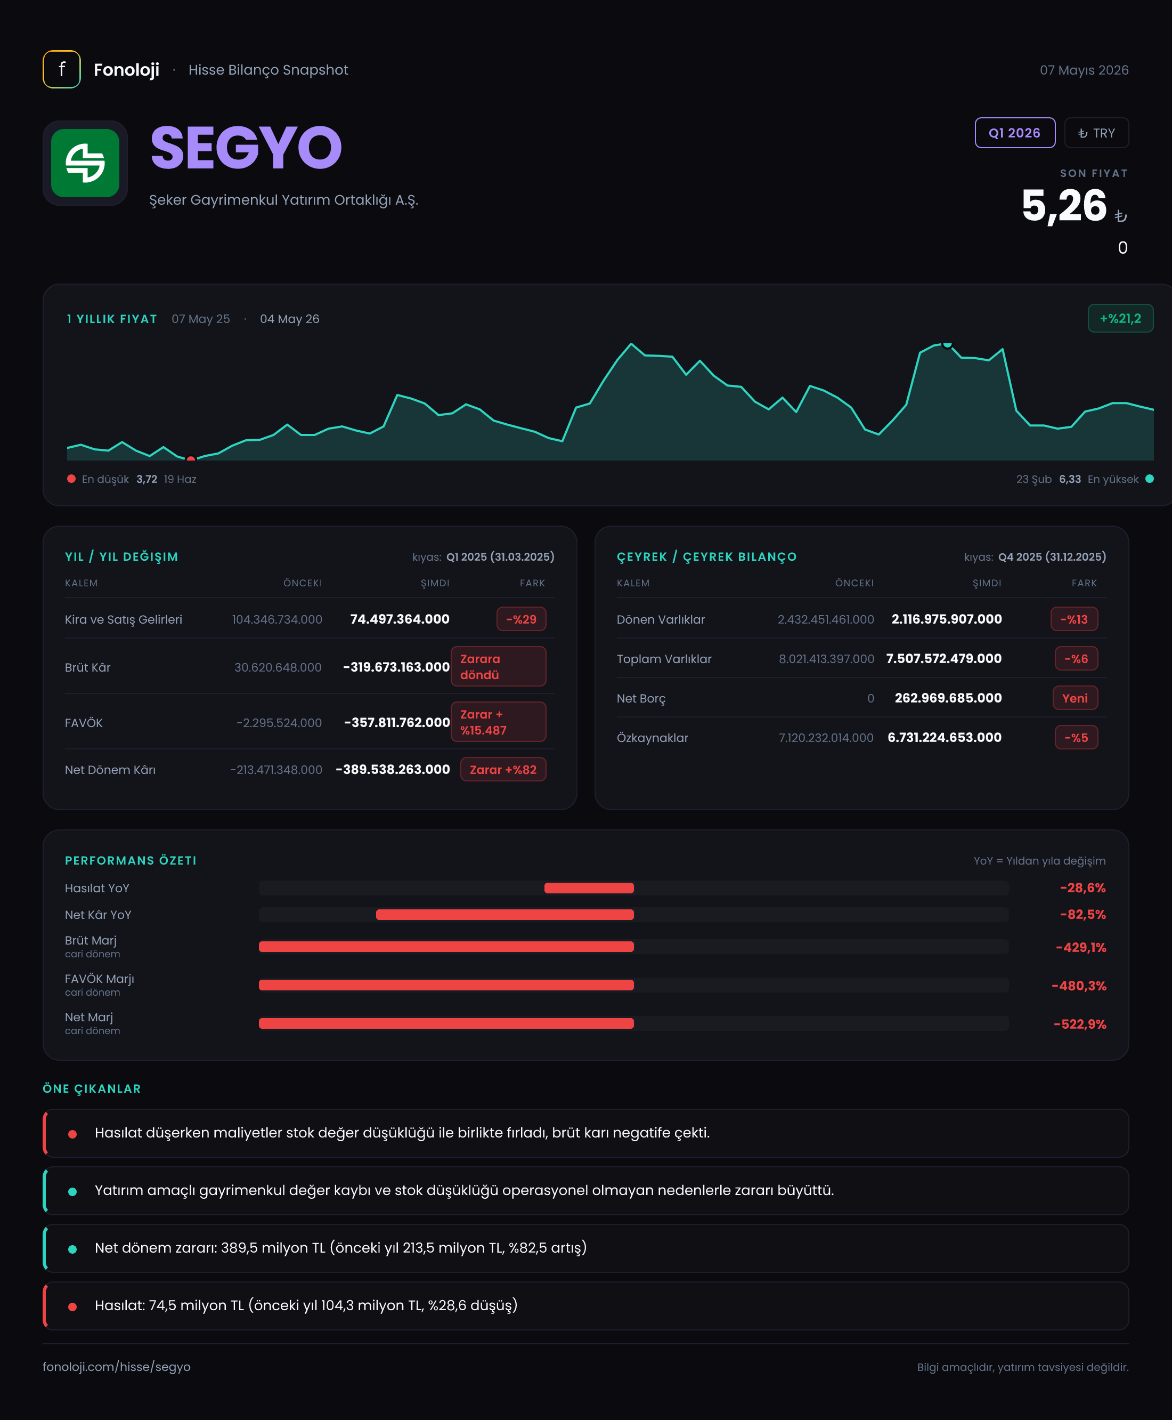Click the -%29 badge for Kira ve Satış Gelirleri

[x=521, y=619]
